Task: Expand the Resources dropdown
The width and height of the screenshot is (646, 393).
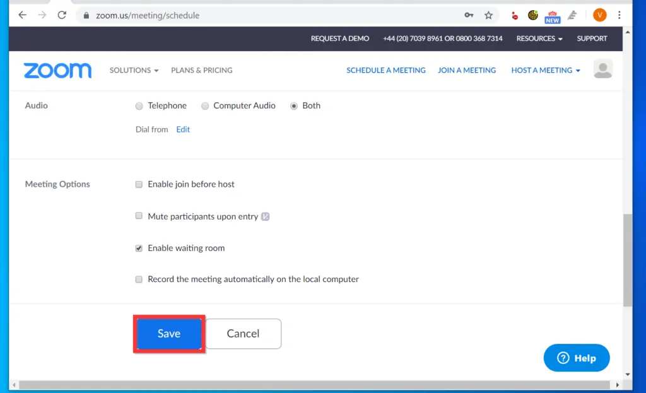Action: 539,38
